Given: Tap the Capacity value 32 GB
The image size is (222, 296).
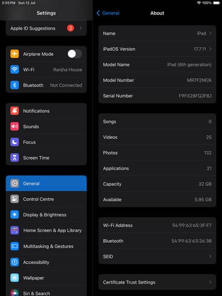Looking at the screenshot, I should pyautogui.click(x=205, y=184).
